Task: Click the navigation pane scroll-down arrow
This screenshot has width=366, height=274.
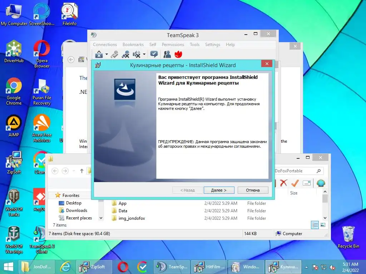Action: click(x=101, y=218)
